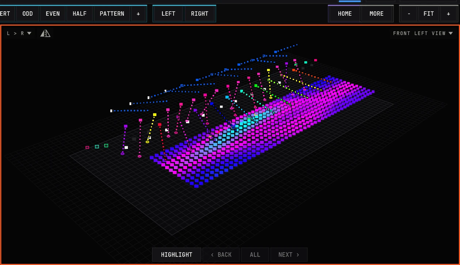Click the mirror symmetry icon

tap(45, 34)
